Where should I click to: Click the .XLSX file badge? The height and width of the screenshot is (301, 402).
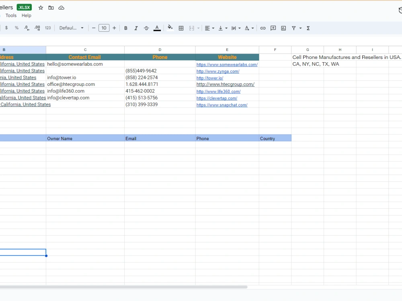(25, 7)
